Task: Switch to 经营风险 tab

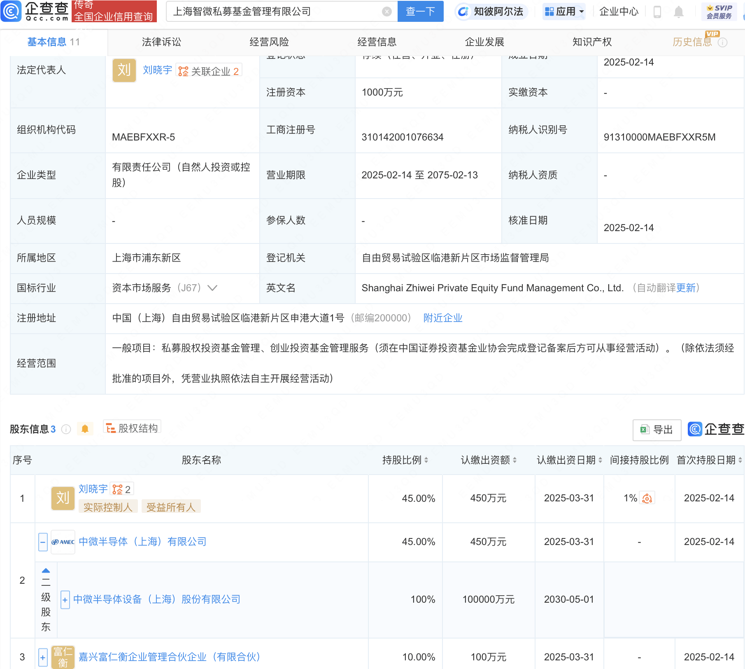Action: [269, 42]
